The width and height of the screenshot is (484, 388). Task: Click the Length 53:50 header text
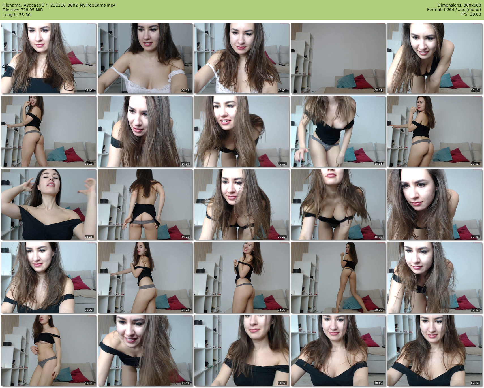point(16,15)
